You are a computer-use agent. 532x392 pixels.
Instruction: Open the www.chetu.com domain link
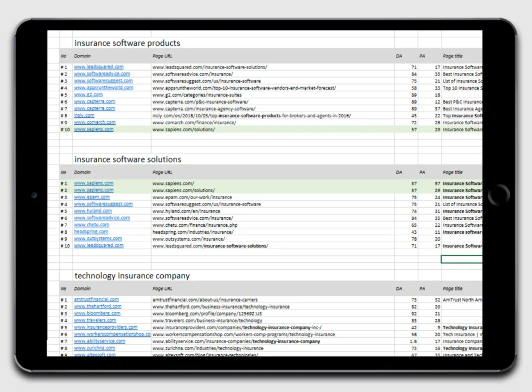point(92,225)
